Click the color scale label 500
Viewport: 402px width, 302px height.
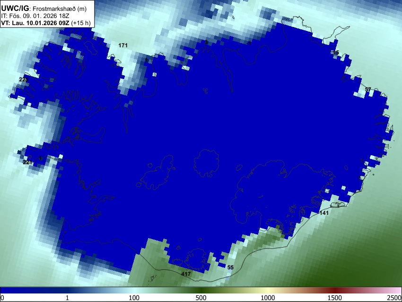tap(201, 298)
